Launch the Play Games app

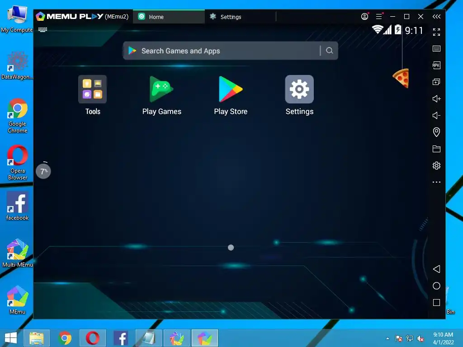[x=161, y=89]
